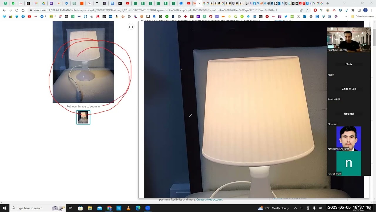Follow the Create a free account link
Viewport: 376px width, 212px height.
click(x=209, y=199)
